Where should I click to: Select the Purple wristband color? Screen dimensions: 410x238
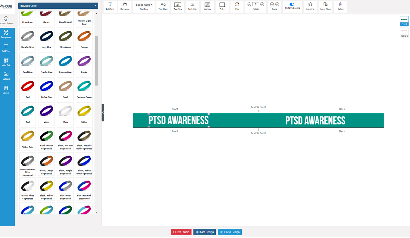84,64
